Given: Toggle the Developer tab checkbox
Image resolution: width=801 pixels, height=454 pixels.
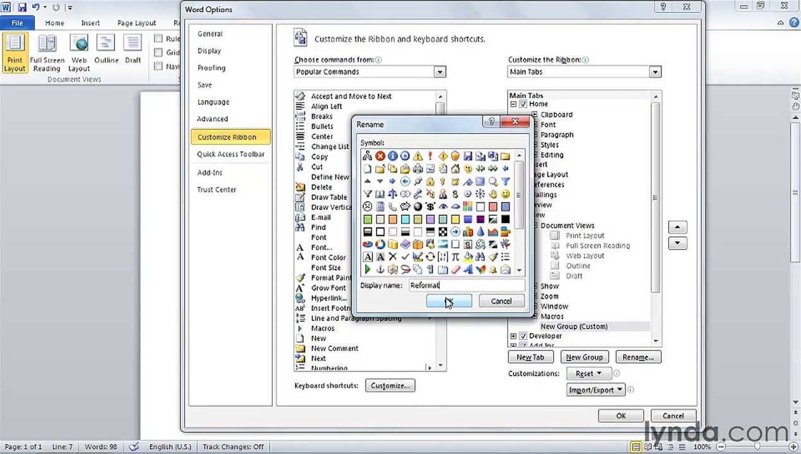Looking at the screenshot, I should point(523,336).
